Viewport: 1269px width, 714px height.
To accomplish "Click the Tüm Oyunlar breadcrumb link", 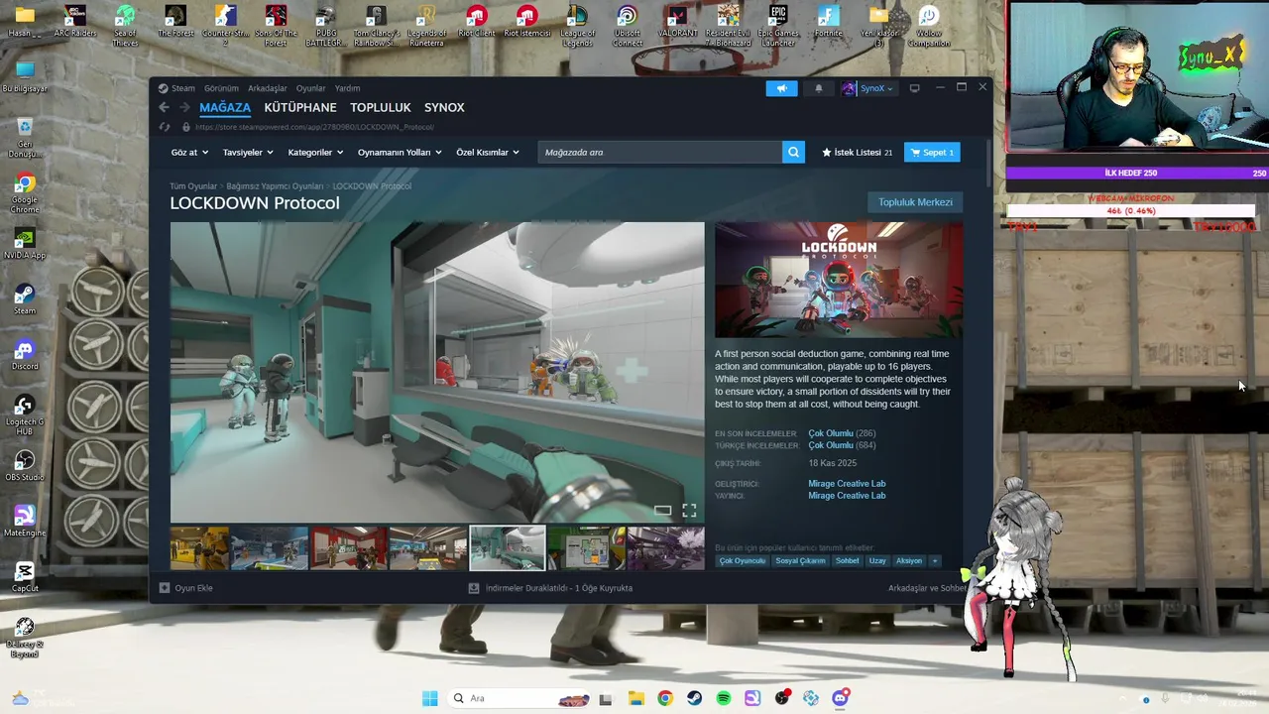I will 193,186.
